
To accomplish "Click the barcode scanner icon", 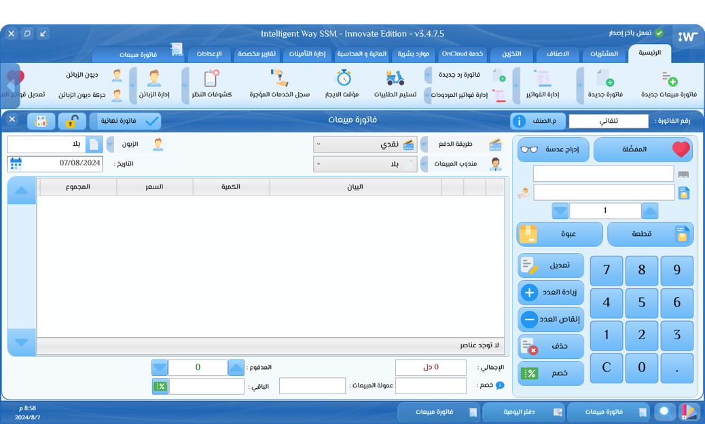I will pos(683,174).
